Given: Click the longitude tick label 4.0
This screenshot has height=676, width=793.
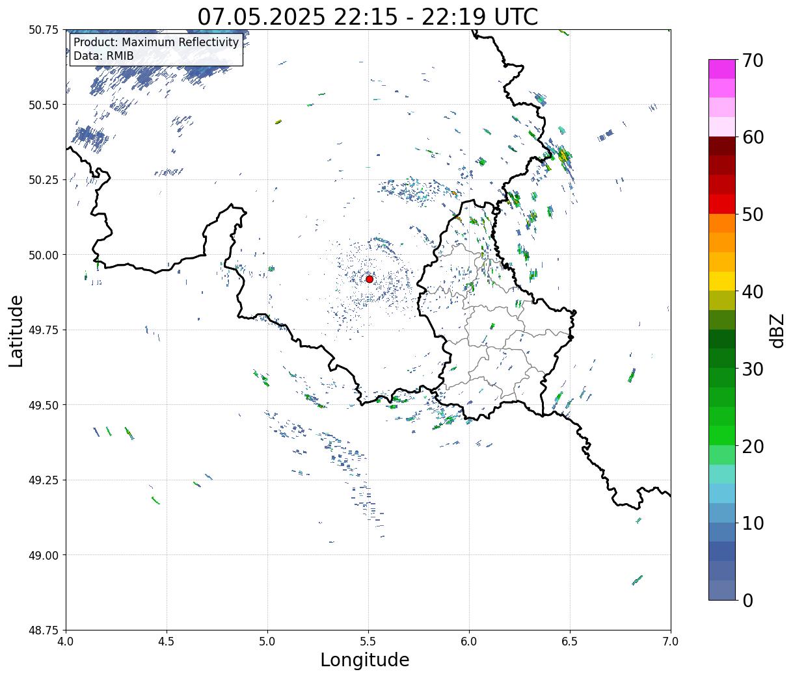Looking at the screenshot, I should [x=66, y=642].
